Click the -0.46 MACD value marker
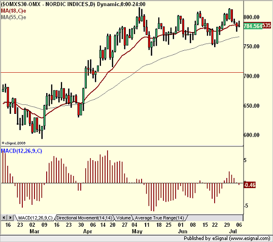Screen dimensions: 273x242 [x=250, y=185]
